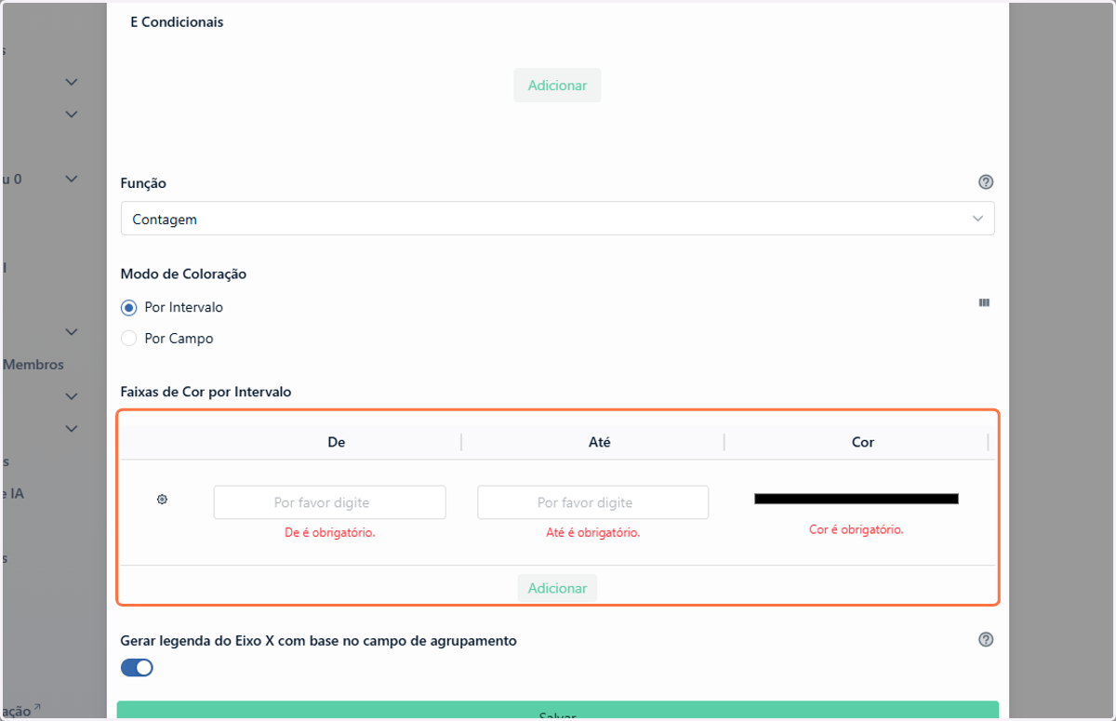Click the Modo de Coloração label
This screenshot has width=1116, height=721.
tap(183, 274)
